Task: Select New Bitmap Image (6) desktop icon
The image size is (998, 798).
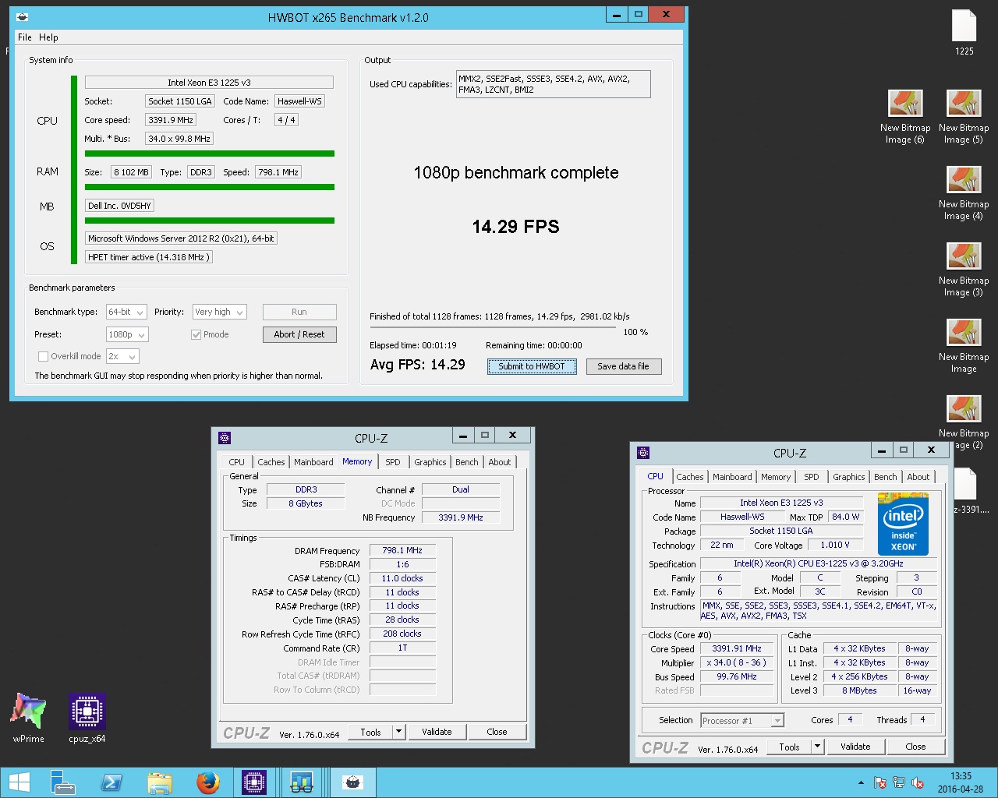Action: click(905, 117)
